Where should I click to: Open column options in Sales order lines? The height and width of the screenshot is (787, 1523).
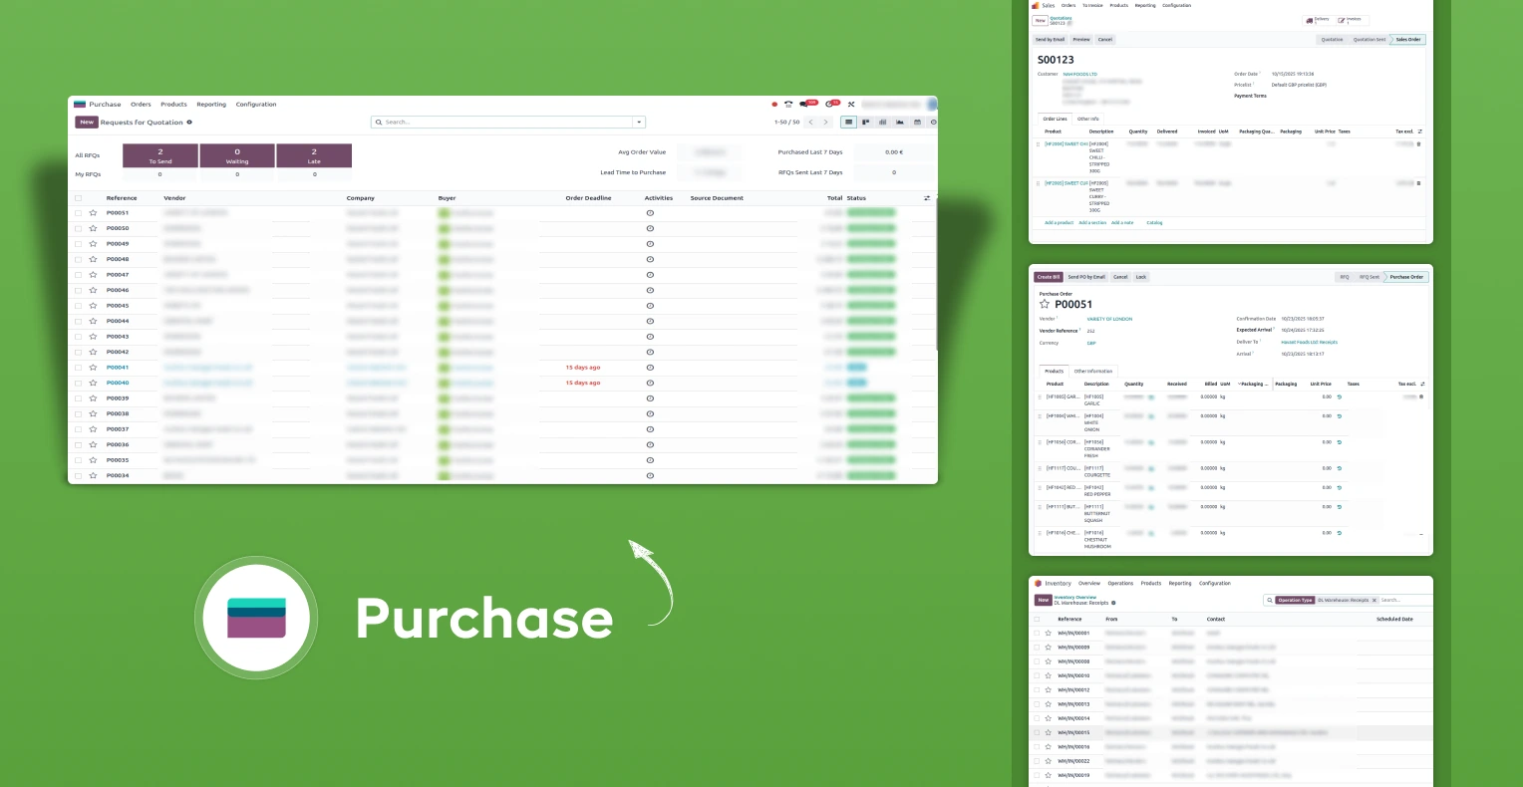click(1420, 131)
